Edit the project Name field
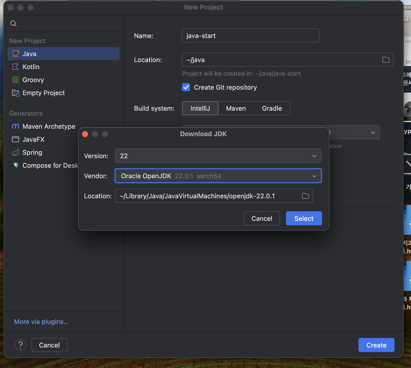This screenshot has width=411, height=368. (250, 36)
